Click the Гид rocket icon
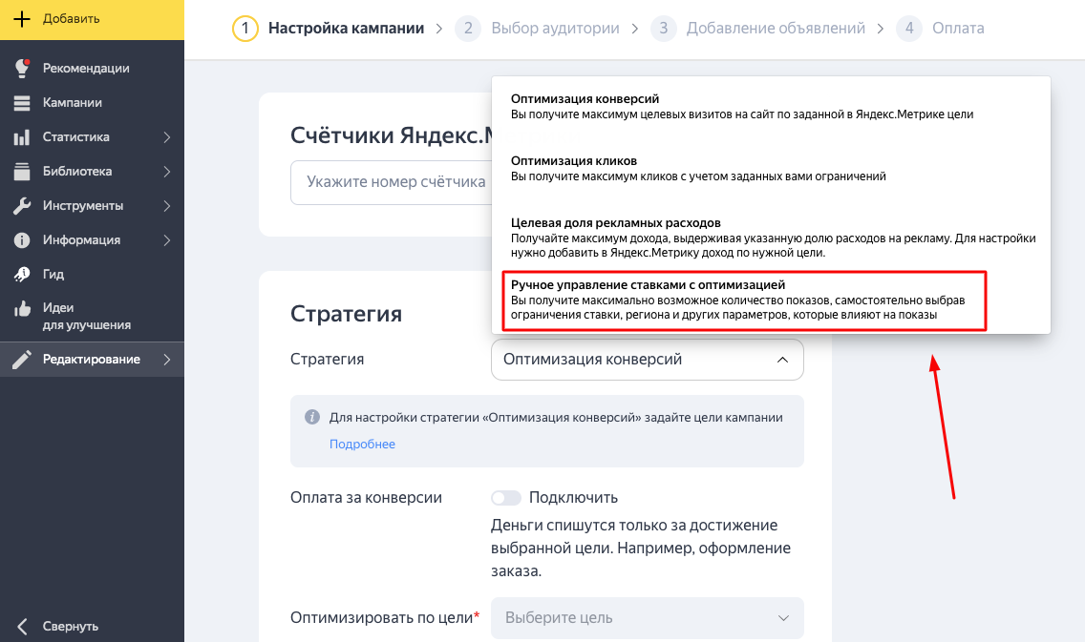 pyautogui.click(x=22, y=275)
